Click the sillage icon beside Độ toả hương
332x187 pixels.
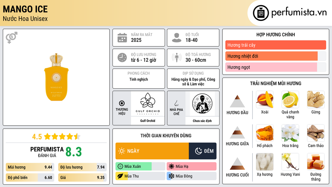(177, 57)
